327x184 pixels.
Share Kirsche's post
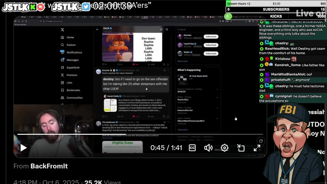tap(168, 116)
